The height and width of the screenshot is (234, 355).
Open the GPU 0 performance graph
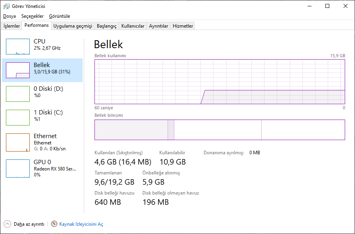coord(18,168)
